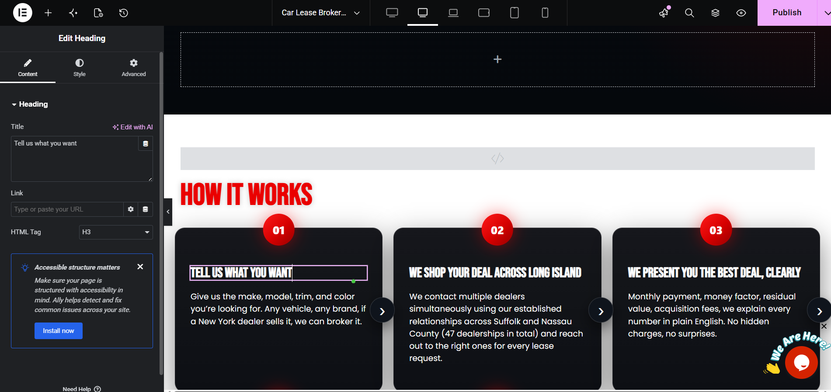Image resolution: width=831 pixels, height=392 pixels.
Task: Click the Publish button
Action: point(787,13)
